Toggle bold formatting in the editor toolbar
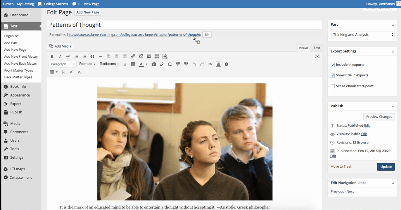This screenshot has width=401, height=210. pyautogui.click(x=52, y=57)
